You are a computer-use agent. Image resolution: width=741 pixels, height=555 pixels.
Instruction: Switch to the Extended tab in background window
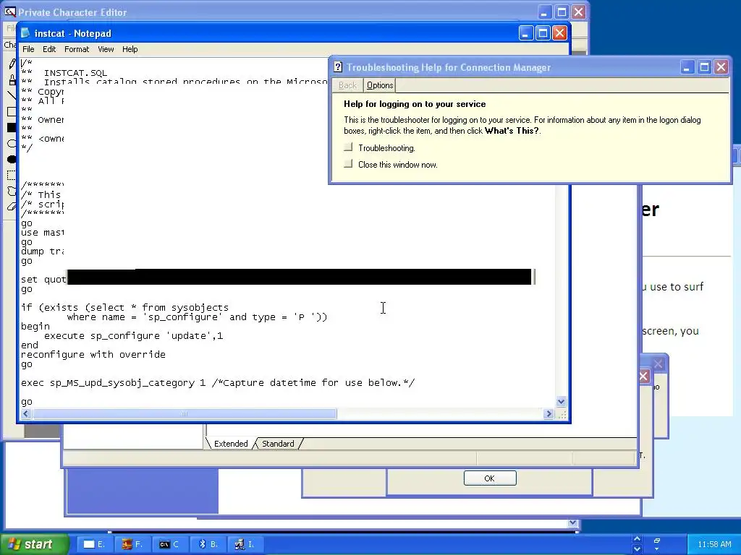pyautogui.click(x=231, y=444)
